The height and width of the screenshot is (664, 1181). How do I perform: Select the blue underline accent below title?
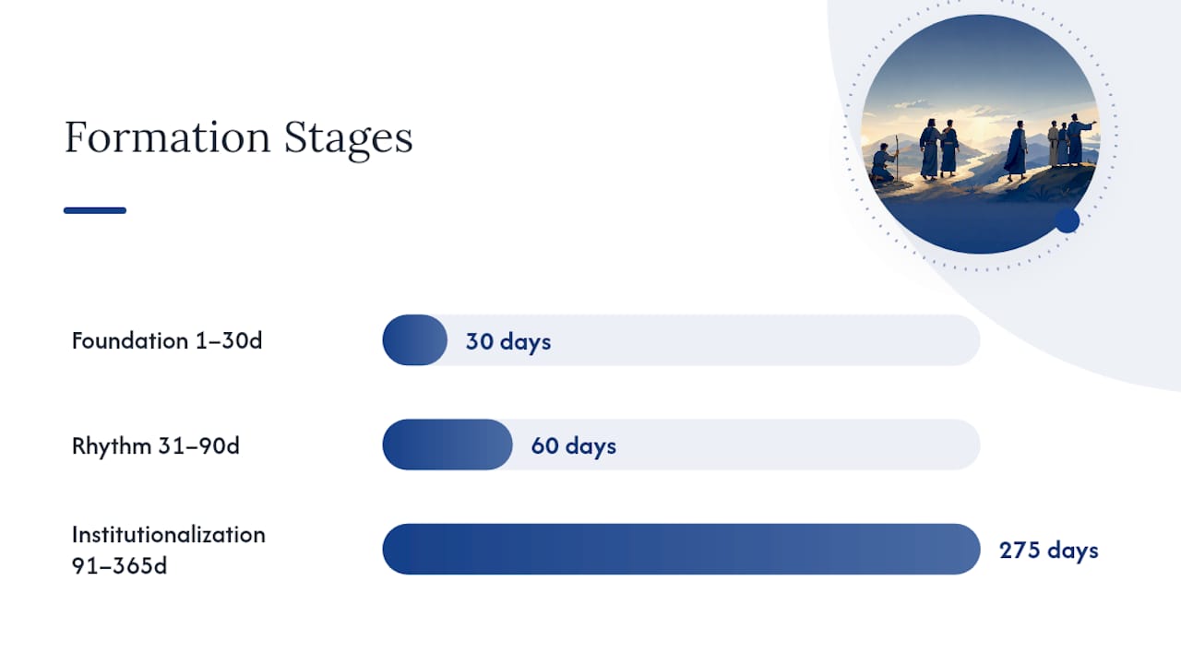[x=95, y=210]
